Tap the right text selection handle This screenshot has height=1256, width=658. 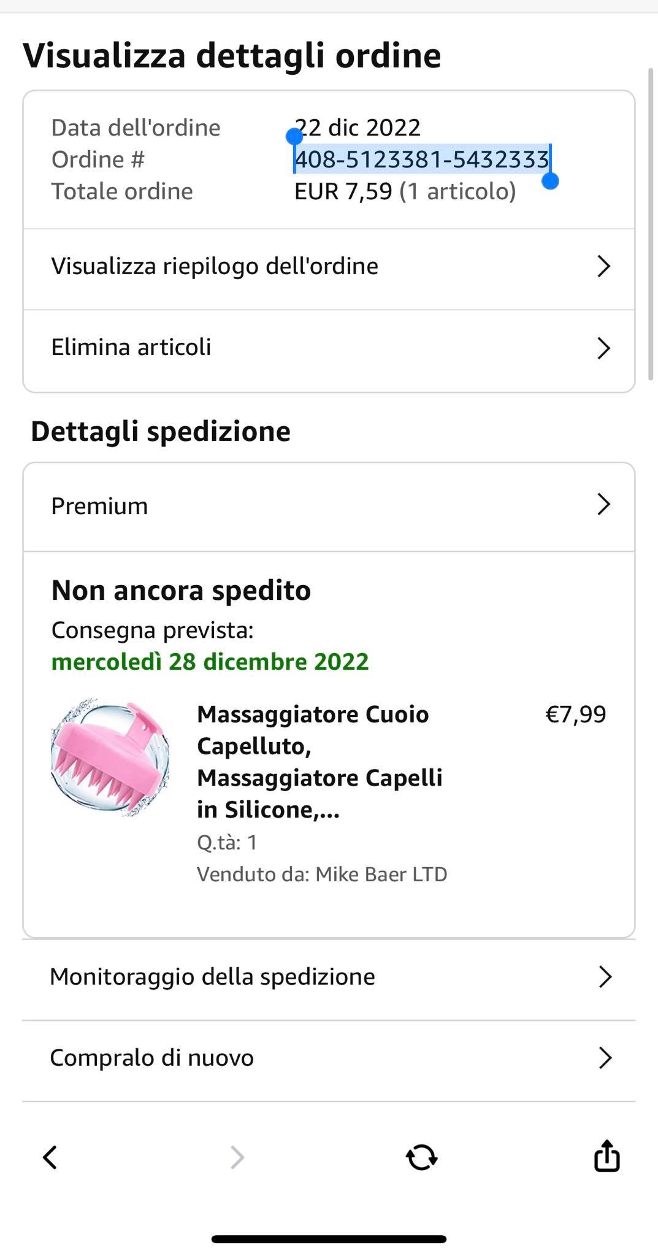pyautogui.click(x=551, y=181)
